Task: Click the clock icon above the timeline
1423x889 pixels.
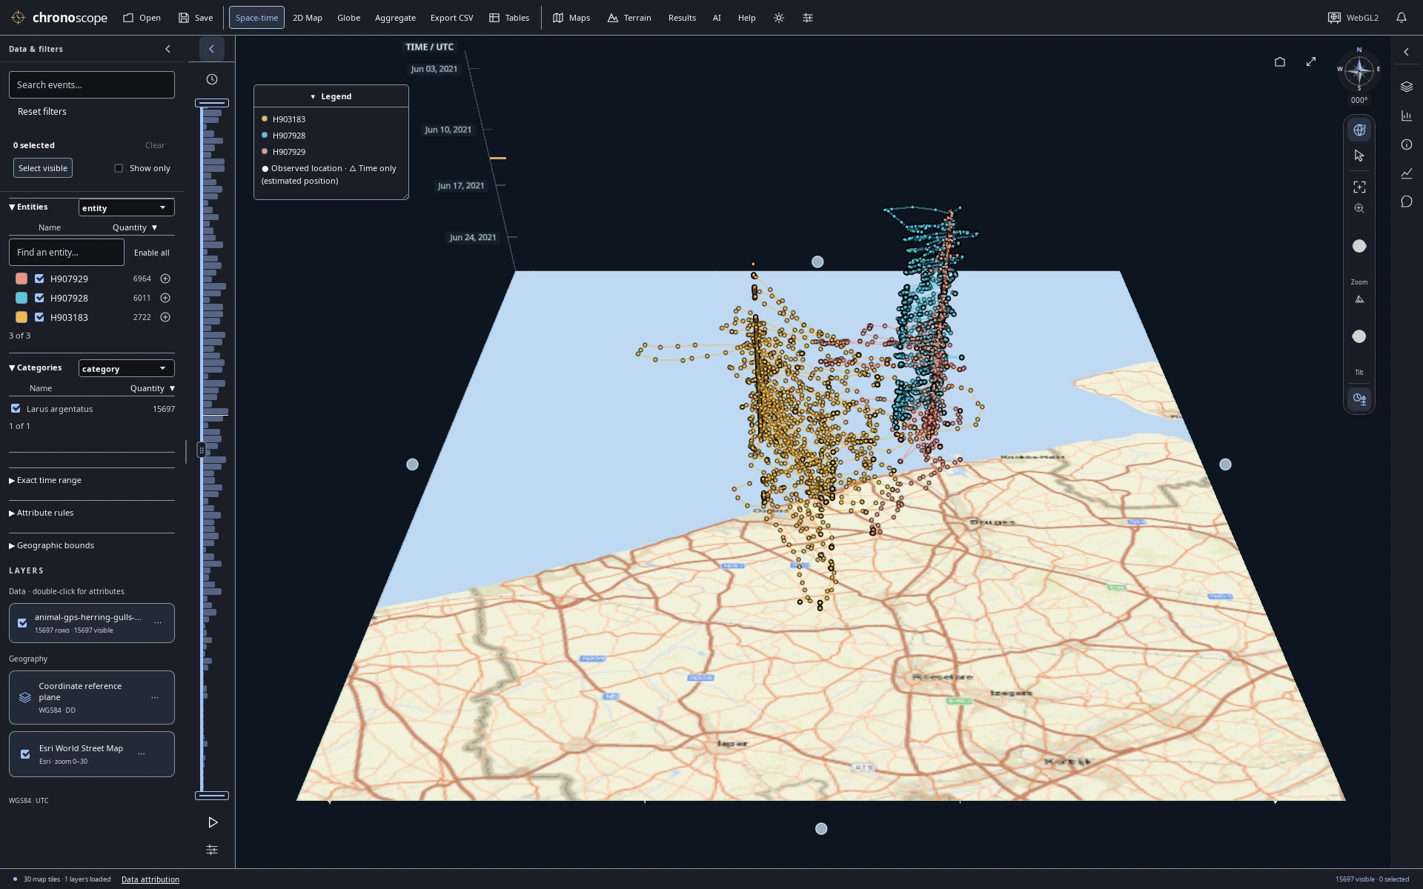Action: tap(212, 79)
